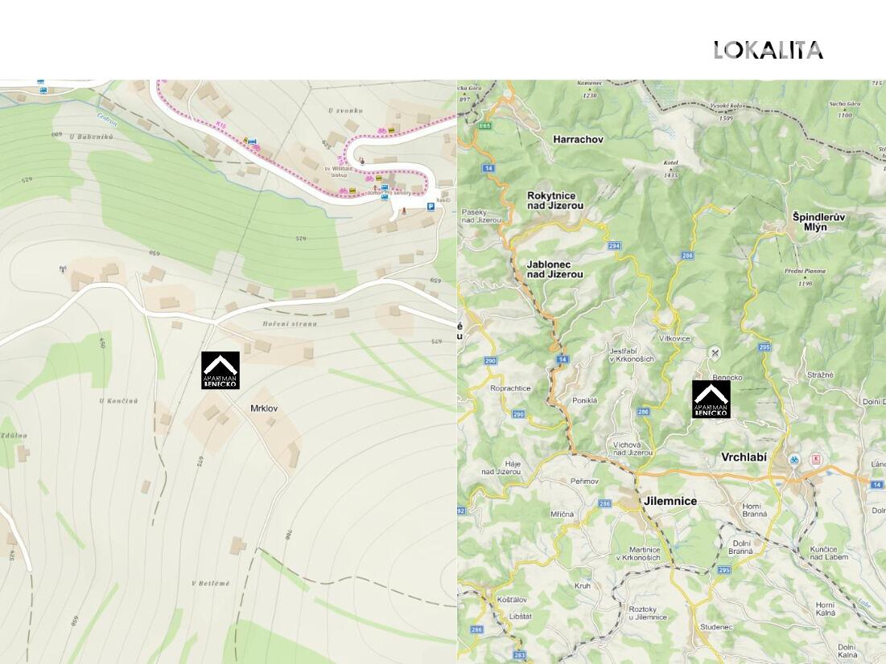Click the Kotel 1435 peak label
This screenshot has width=886, height=664.
pyautogui.click(x=670, y=170)
